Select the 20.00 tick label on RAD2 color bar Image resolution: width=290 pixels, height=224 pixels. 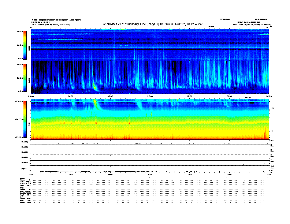pyautogui.click(x=20, y=45)
